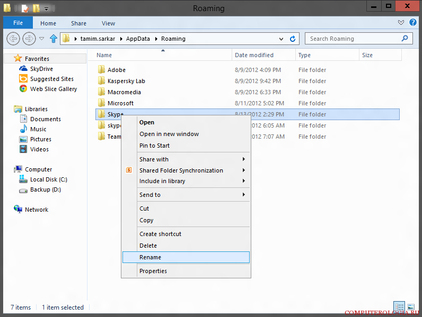Select the Adobe folder
This screenshot has width=422, height=317.
(117, 70)
